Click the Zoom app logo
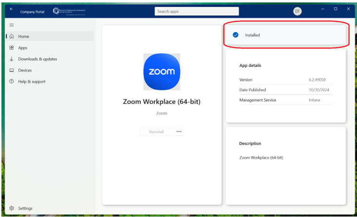This screenshot has width=357, height=217. coord(162,72)
